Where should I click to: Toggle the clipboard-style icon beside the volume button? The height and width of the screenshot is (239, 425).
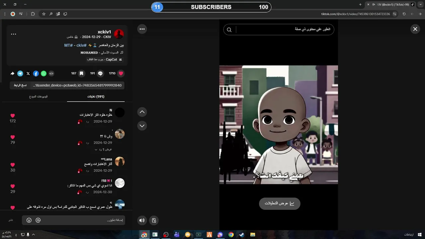[154, 220]
